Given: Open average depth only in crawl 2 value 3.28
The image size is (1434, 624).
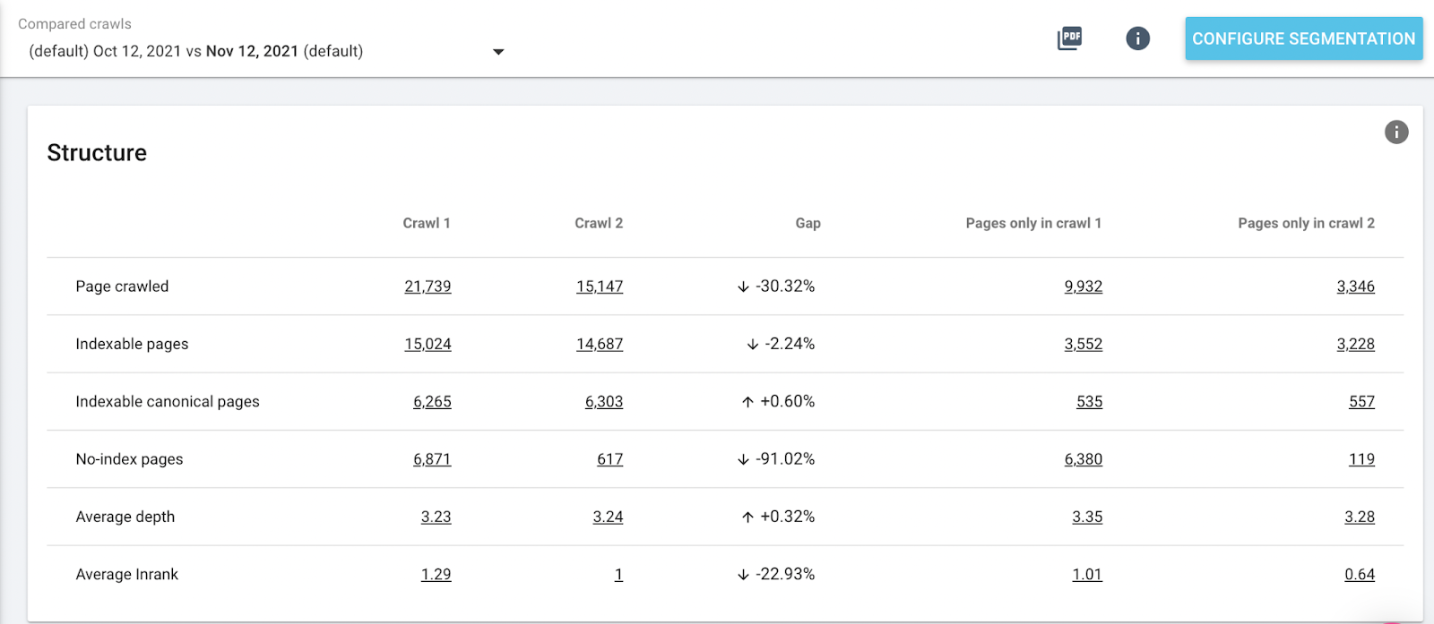Looking at the screenshot, I should click(x=1360, y=517).
